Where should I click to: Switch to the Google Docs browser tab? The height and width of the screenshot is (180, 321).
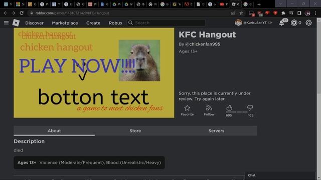coord(104,4)
